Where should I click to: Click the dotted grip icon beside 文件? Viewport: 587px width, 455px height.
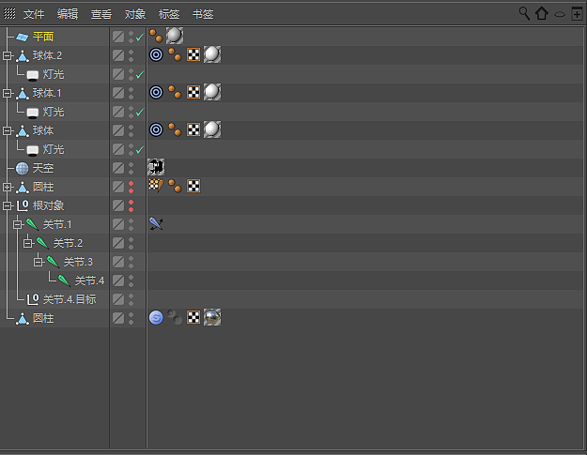click(x=9, y=14)
